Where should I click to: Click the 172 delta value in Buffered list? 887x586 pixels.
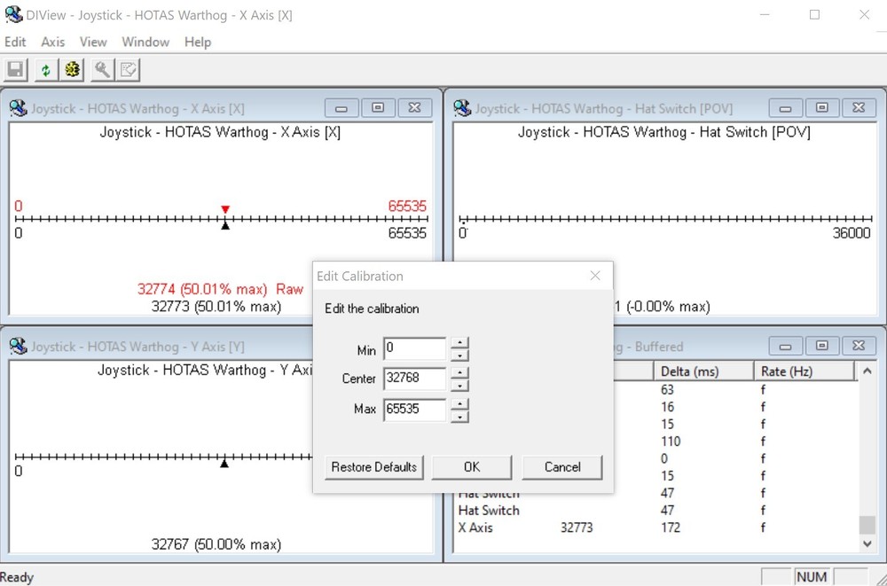click(671, 527)
